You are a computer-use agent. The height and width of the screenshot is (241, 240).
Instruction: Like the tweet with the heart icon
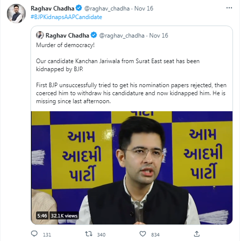[142, 234]
